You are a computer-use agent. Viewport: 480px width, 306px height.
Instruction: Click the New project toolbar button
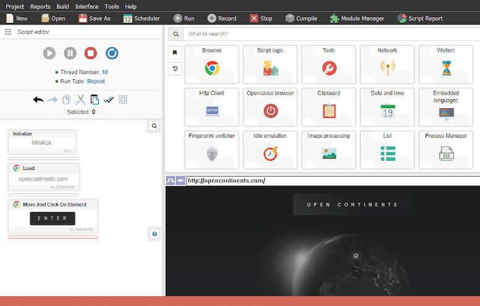[17, 19]
